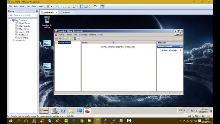Select the Clon W2K8 tab
The width and height of the screenshot is (220, 124).
pyautogui.click(x=48, y=12)
